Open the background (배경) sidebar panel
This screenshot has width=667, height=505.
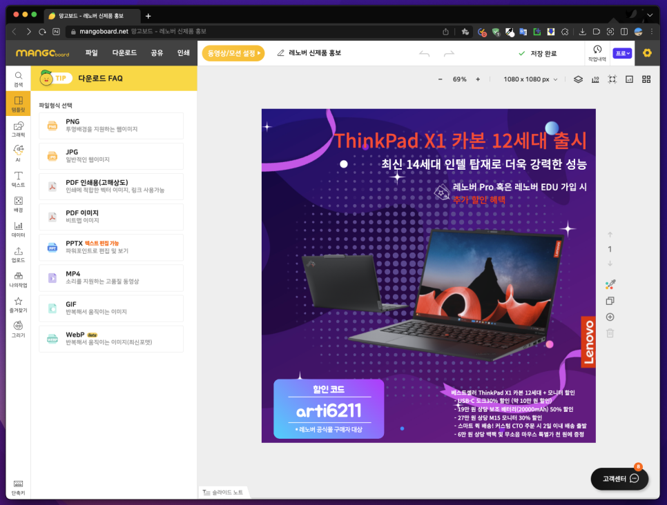18,204
